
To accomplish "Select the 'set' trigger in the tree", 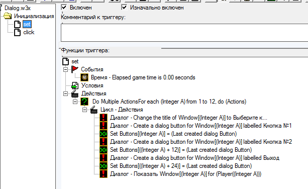I will (27, 24).
